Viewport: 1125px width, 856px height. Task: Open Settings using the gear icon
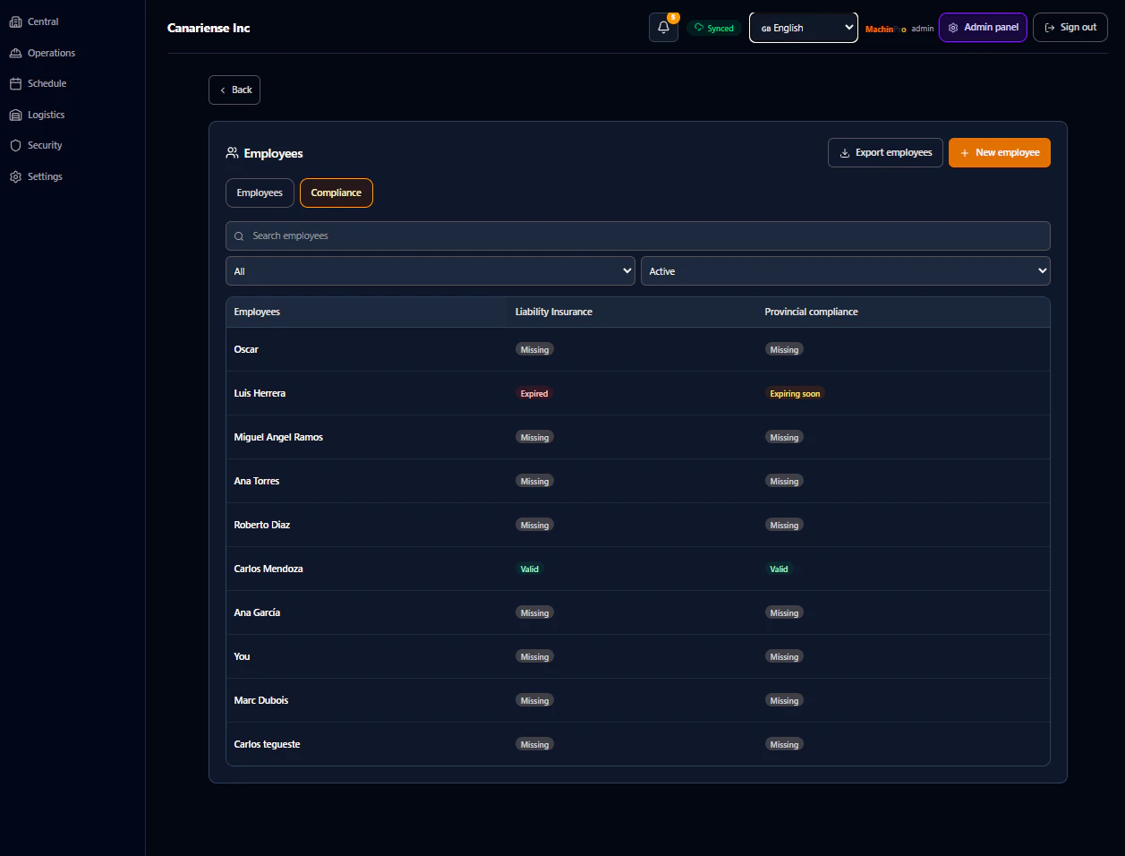tap(15, 175)
